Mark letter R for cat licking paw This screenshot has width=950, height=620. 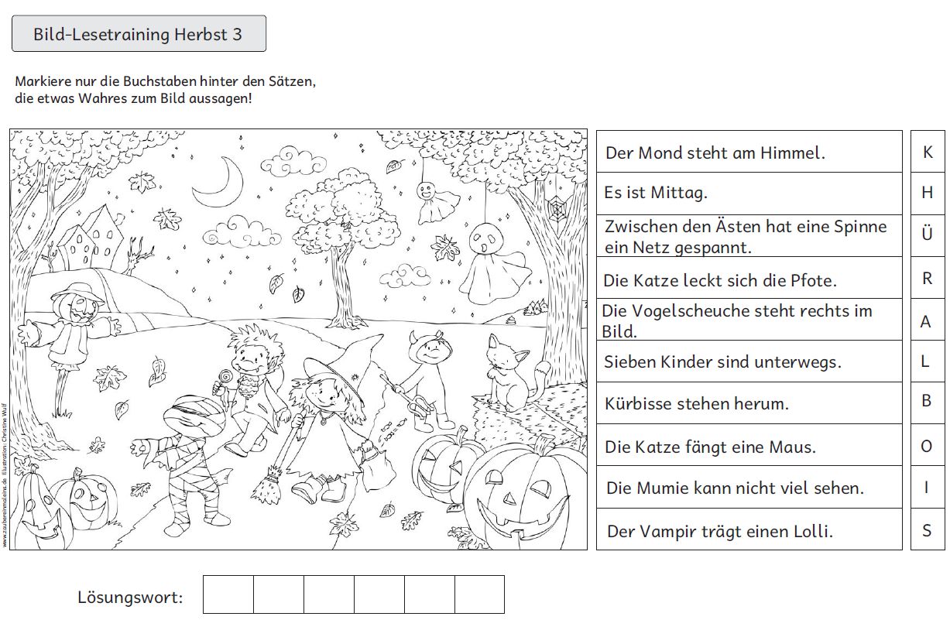[x=927, y=278]
